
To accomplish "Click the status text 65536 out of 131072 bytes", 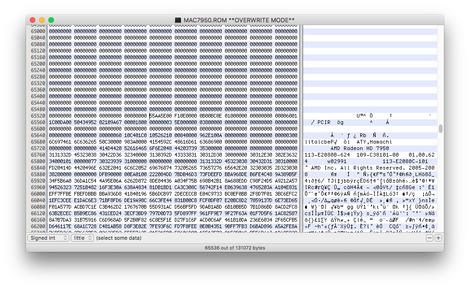I will 235,248.
